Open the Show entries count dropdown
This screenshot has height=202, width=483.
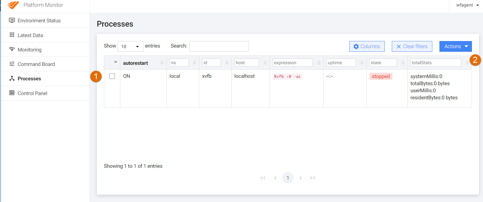[131, 46]
